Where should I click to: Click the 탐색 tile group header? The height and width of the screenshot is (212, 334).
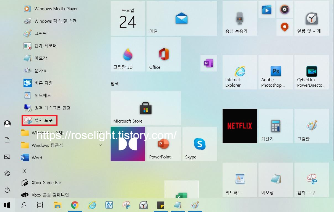click(x=115, y=83)
